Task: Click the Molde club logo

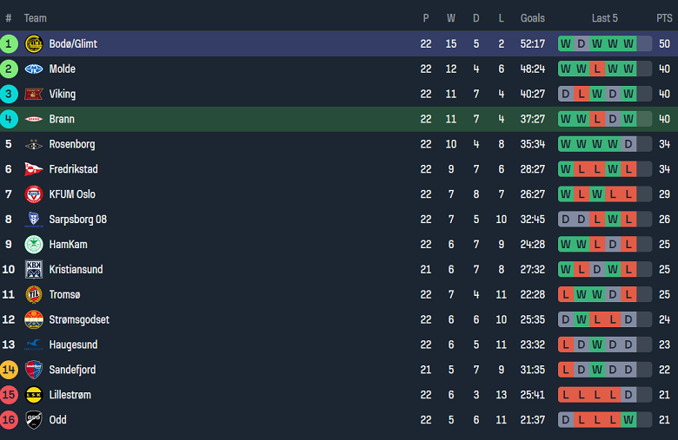Action: tap(34, 69)
